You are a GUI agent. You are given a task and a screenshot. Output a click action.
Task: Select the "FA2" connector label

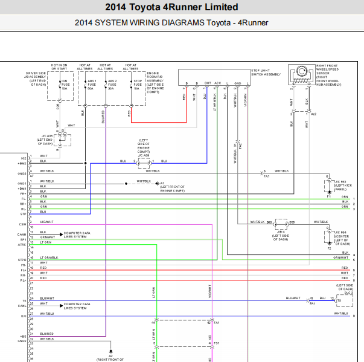tap(240, 146)
